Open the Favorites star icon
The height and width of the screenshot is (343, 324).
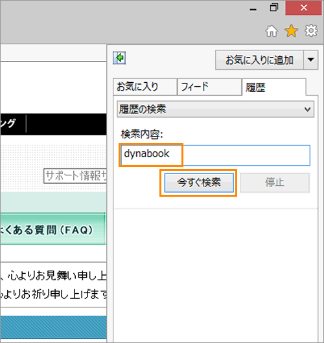coord(291,31)
